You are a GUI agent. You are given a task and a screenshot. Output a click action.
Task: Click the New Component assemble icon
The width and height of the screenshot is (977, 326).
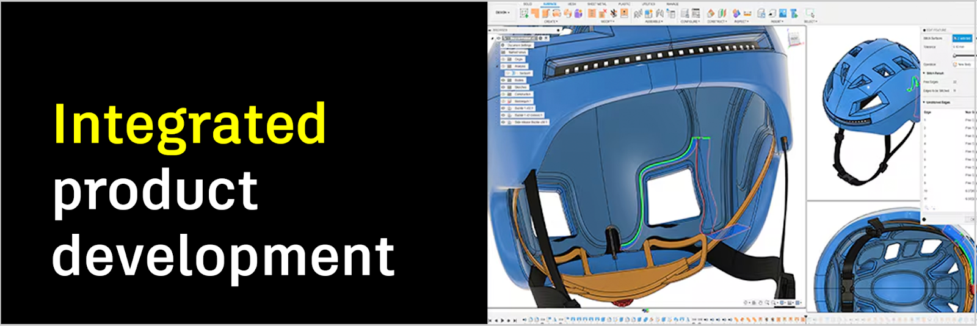[x=648, y=13]
